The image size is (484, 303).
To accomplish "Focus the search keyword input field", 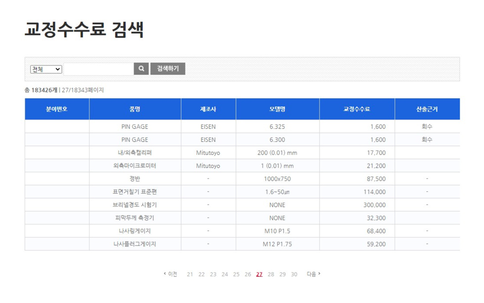I will [x=98, y=69].
